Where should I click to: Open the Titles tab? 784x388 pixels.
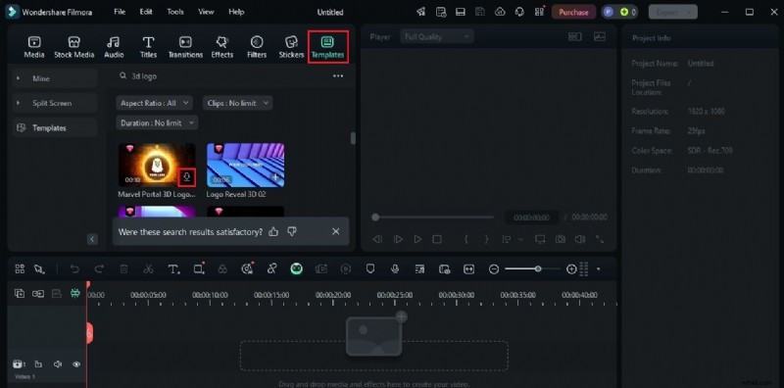tap(148, 47)
